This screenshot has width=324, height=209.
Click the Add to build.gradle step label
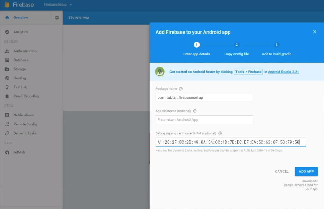point(277,54)
